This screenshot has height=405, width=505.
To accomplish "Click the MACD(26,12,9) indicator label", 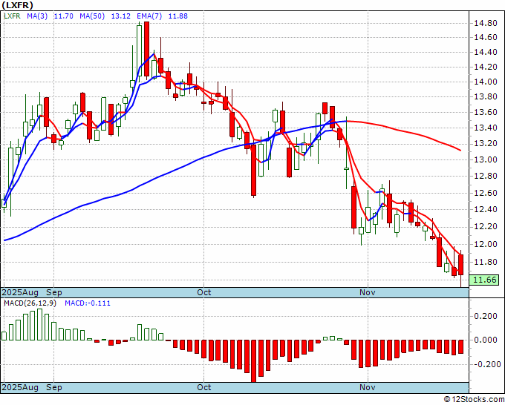I will [30, 303].
